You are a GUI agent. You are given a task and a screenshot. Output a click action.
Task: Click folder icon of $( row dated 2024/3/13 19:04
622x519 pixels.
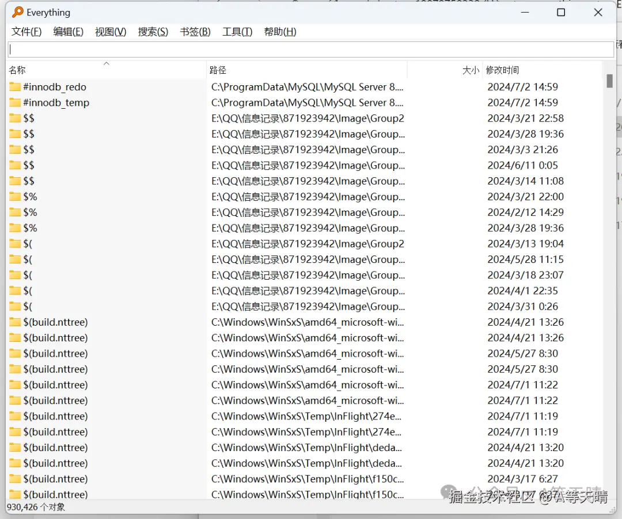click(x=15, y=243)
